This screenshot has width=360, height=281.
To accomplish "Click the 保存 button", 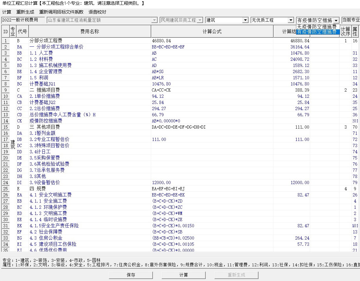I will [131, 275].
